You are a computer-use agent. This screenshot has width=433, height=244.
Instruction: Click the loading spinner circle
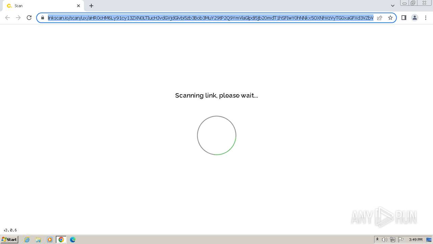[216, 136]
